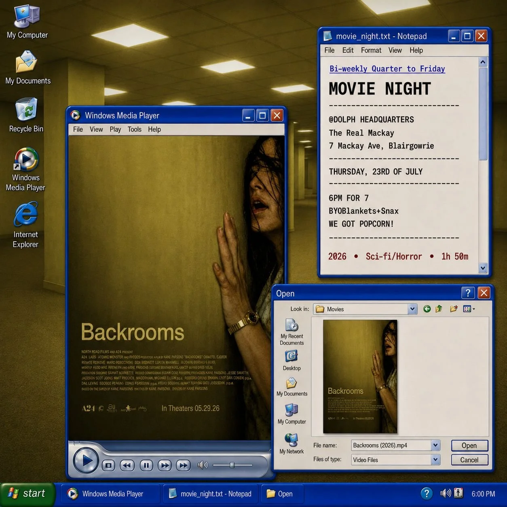Open Notepad's Edit menu
Image resolution: width=507 pixels, height=507 pixels.
348,50
